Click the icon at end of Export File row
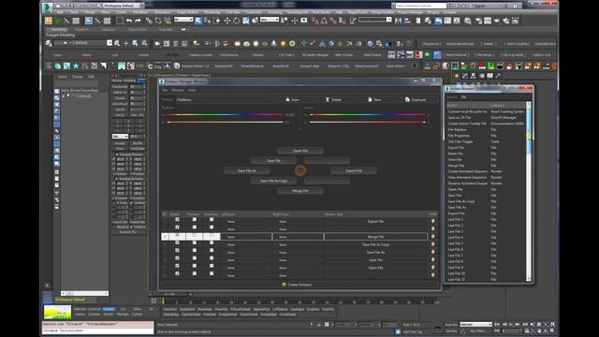The height and width of the screenshot is (337, 599). [x=432, y=221]
